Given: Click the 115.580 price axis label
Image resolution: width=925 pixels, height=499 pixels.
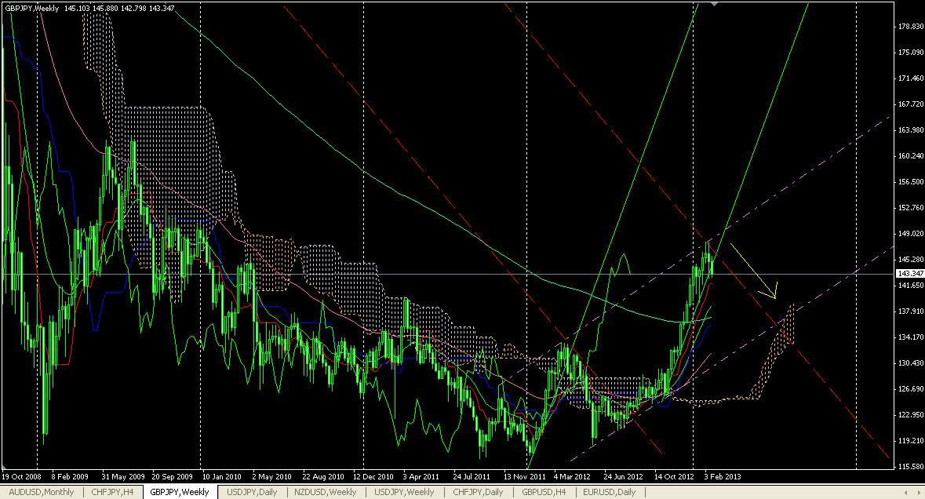Looking at the screenshot, I should pos(911,466).
